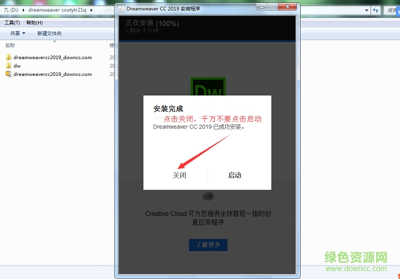The image size is (400, 279).
Task: Open the 工具(T) menu
Action: click(12, 22)
